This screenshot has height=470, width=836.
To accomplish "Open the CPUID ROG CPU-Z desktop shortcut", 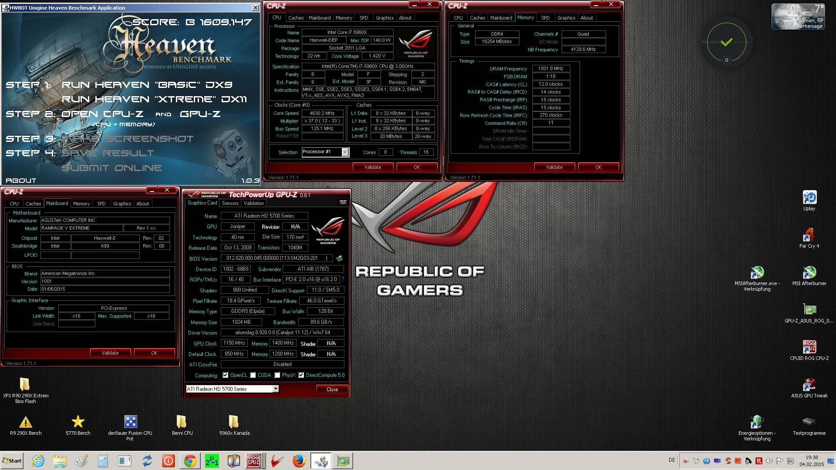I will pyautogui.click(x=809, y=350).
